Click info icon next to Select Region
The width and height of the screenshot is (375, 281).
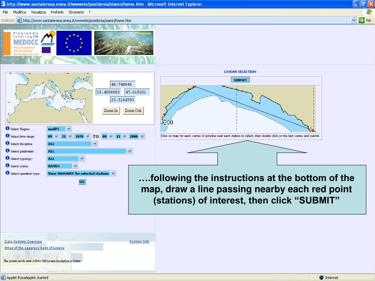(7, 128)
